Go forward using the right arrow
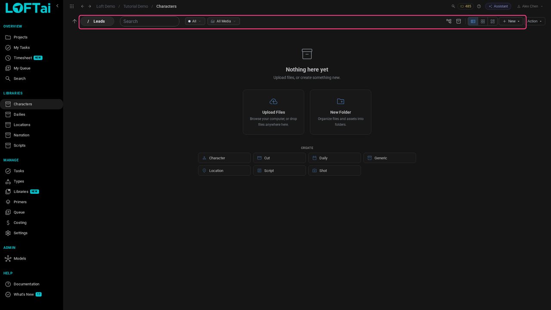 tap(90, 6)
